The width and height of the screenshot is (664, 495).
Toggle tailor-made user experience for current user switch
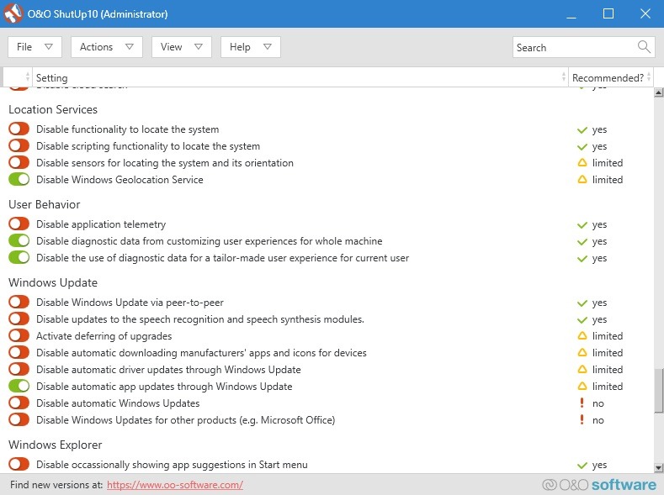[19, 257]
